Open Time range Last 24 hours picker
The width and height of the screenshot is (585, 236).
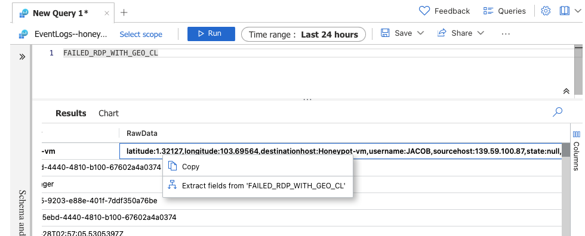(303, 35)
